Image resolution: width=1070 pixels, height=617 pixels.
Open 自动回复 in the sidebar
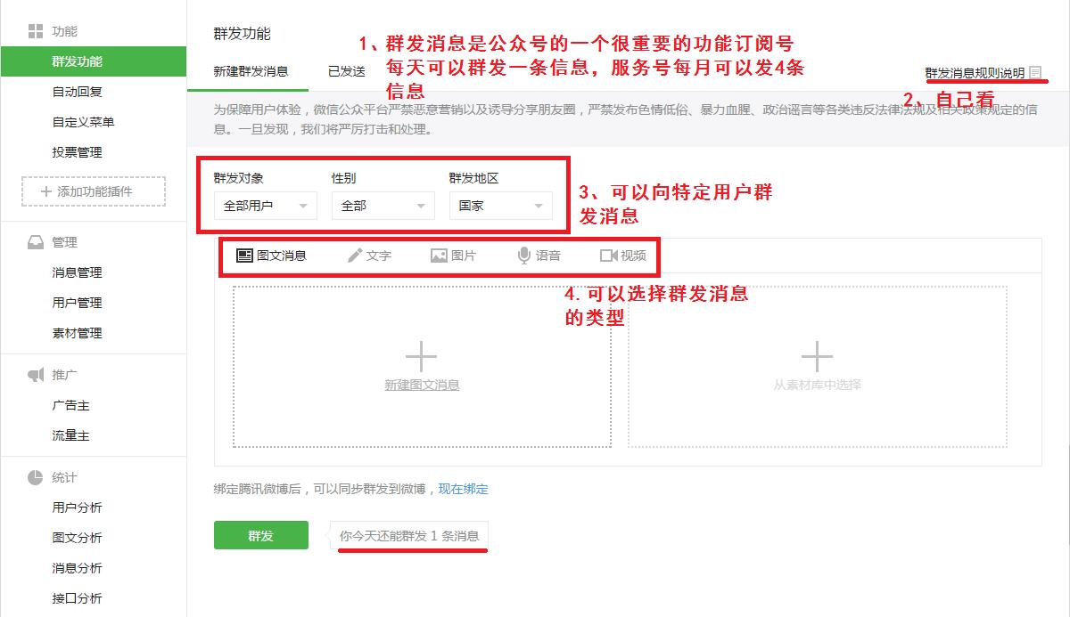tap(77, 92)
